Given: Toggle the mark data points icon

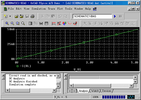Looking at the screenshot, I should point(70,24).
